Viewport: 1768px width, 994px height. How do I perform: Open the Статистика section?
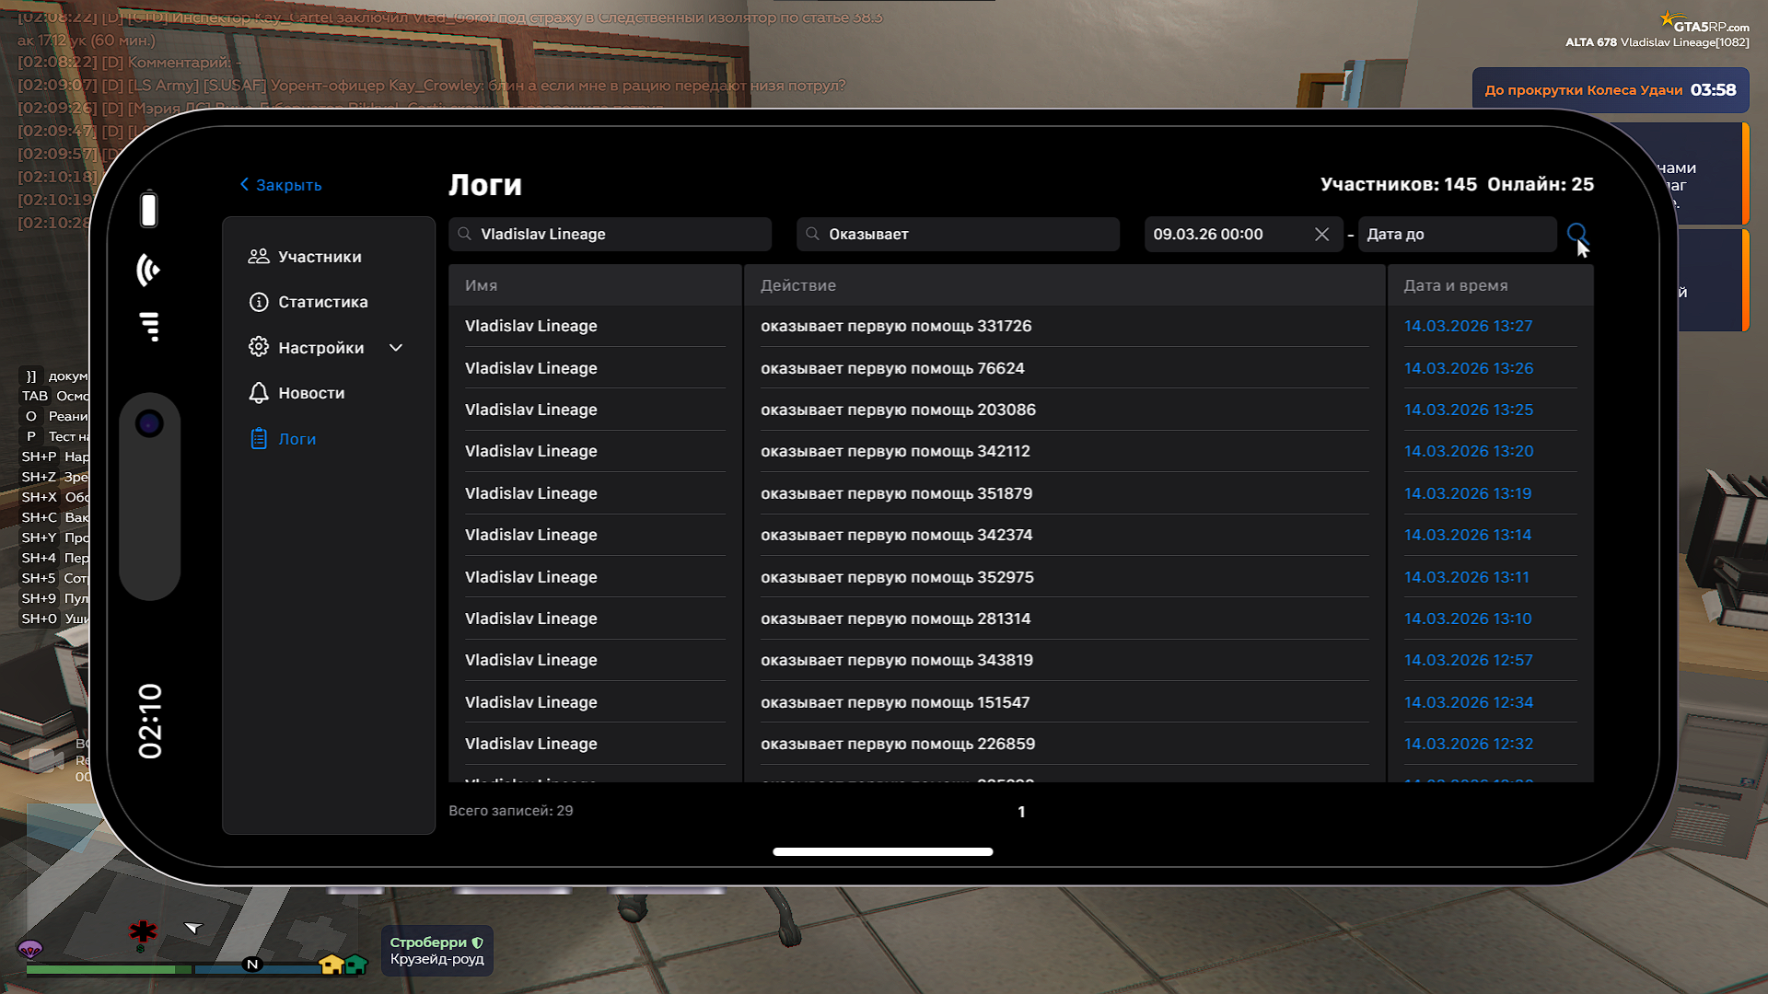coord(322,302)
